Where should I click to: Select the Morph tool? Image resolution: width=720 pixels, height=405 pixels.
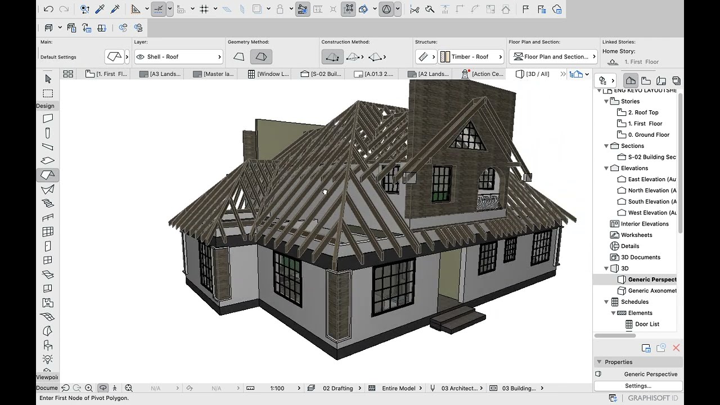pyautogui.click(x=48, y=331)
